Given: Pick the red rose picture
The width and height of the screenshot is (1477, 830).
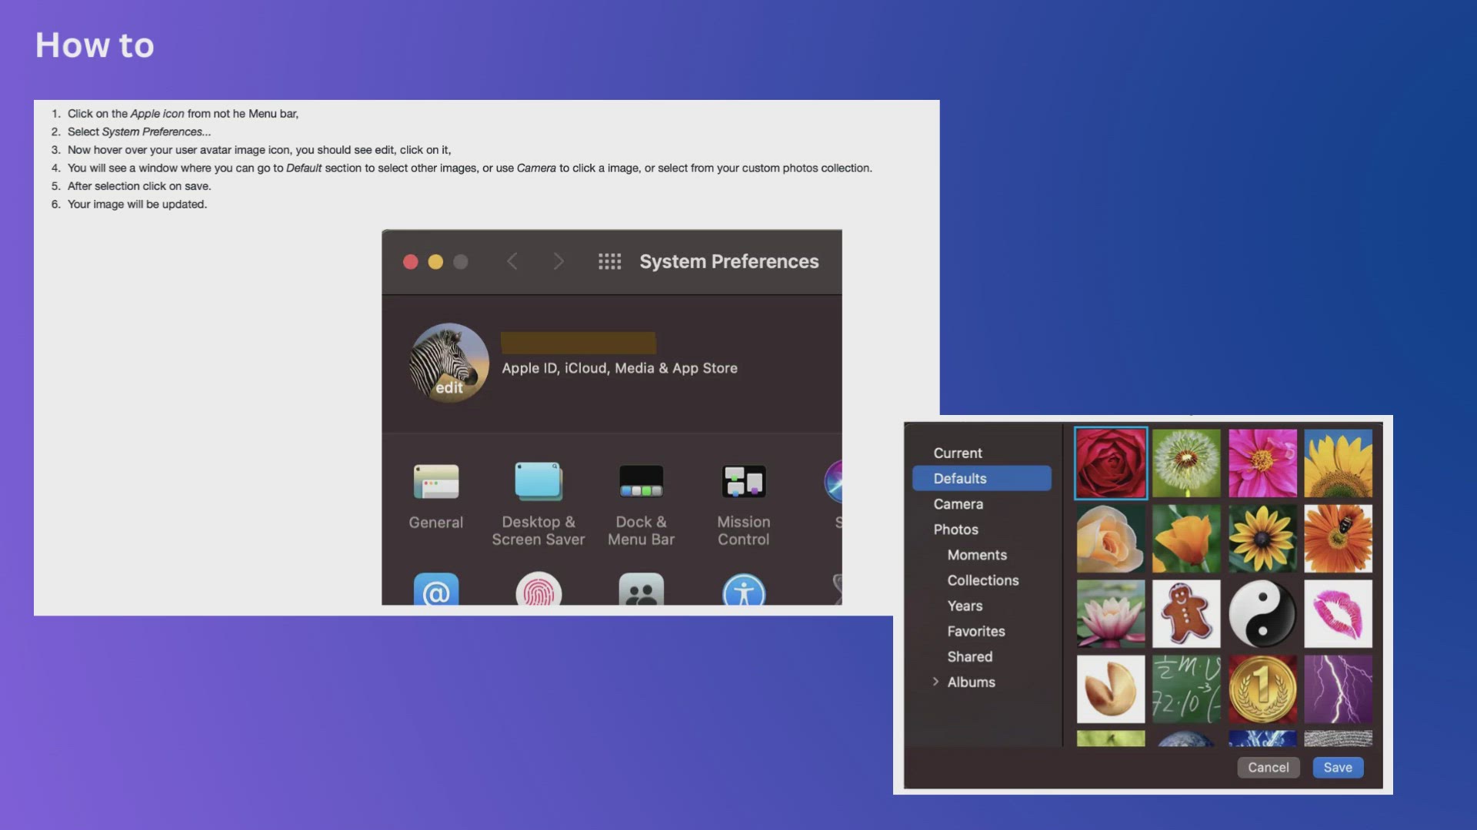Looking at the screenshot, I should click(1110, 463).
